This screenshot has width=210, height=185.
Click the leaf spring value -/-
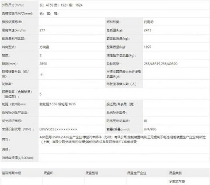click(x=42, y=74)
